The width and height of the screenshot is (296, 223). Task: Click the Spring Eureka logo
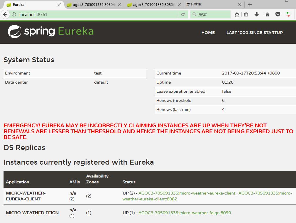click(x=51, y=31)
